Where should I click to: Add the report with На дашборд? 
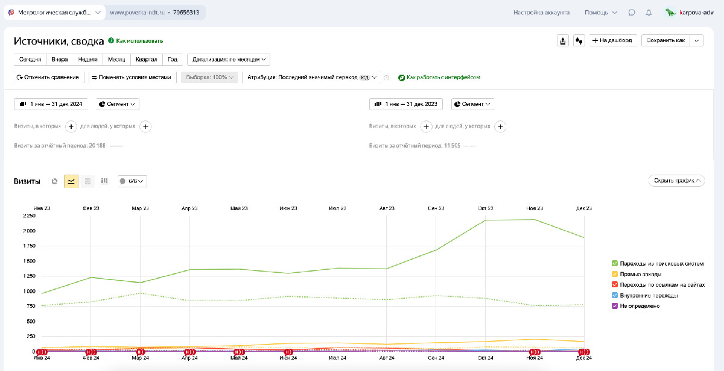click(612, 40)
